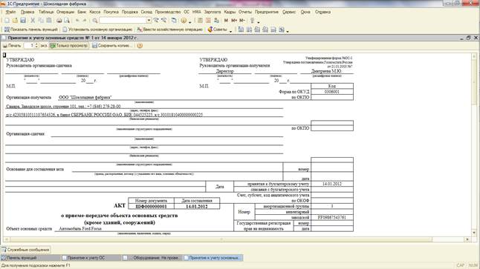Image resolution: width=480 pixels, height=269 pixels.
Task: Increase the print copies stepper
Action: (x=36, y=44)
